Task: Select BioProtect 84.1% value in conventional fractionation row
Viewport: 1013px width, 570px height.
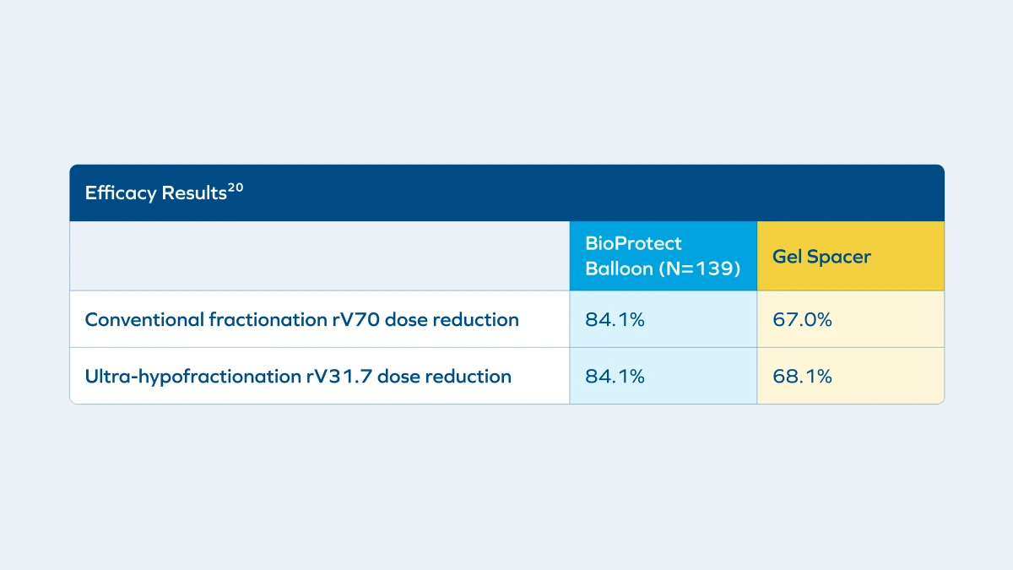Action: coord(615,319)
